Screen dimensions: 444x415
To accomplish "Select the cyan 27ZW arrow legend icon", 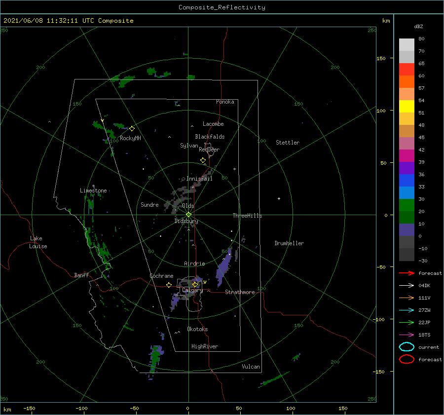I will [407, 310].
